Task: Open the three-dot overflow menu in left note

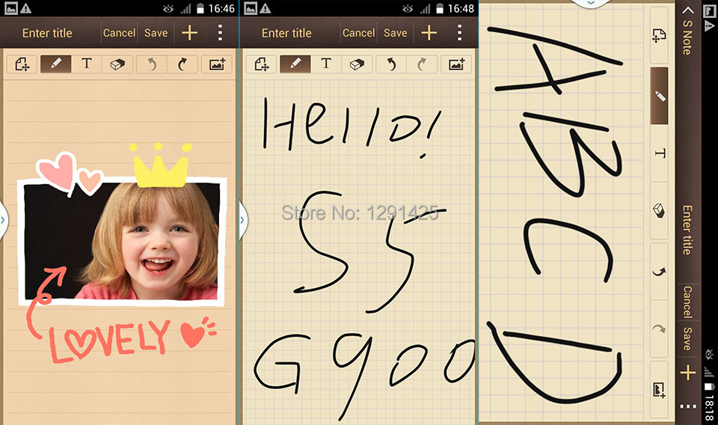Action: pyautogui.click(x=220, y=33)
